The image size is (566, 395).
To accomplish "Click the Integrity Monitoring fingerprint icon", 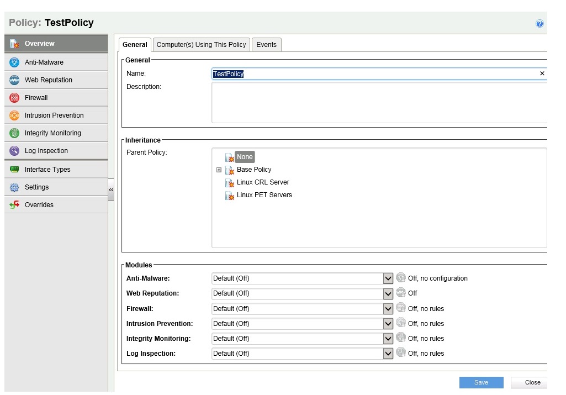I will pos(14,133).
